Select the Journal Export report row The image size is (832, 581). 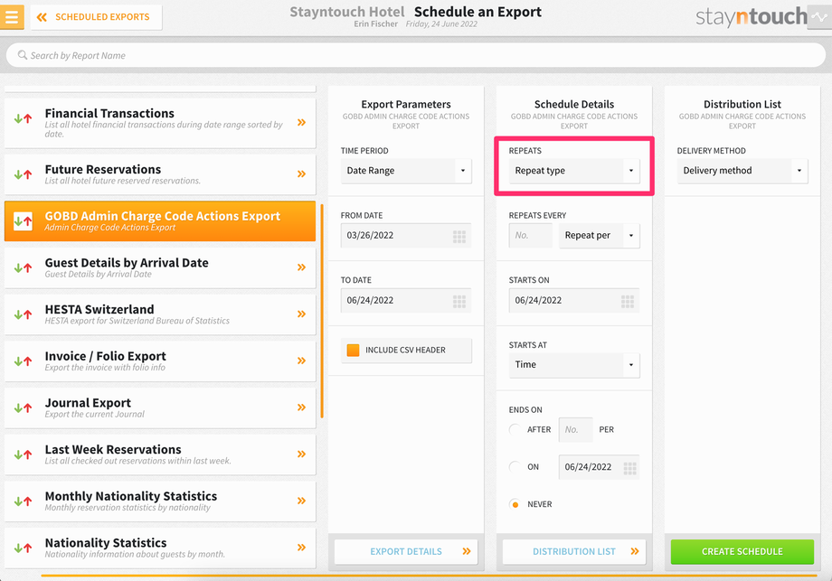click(160, 408)
